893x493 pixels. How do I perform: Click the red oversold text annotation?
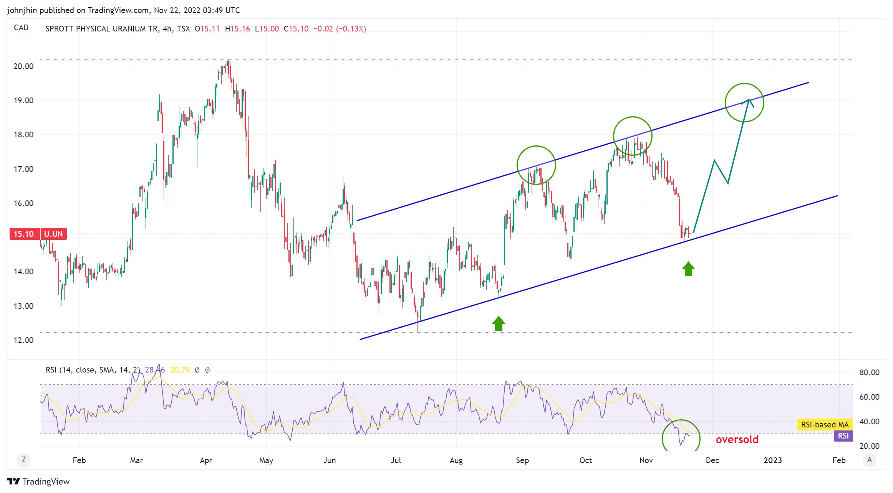pyautogui.click(x=737, y=440)
